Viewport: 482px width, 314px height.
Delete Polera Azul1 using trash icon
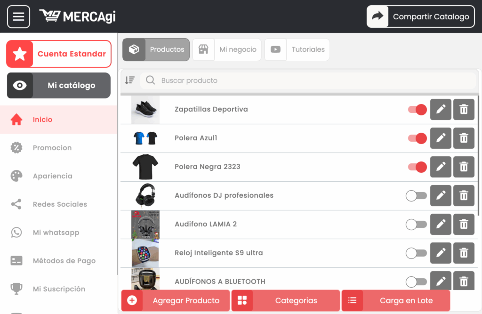click(x=464, y=138)
